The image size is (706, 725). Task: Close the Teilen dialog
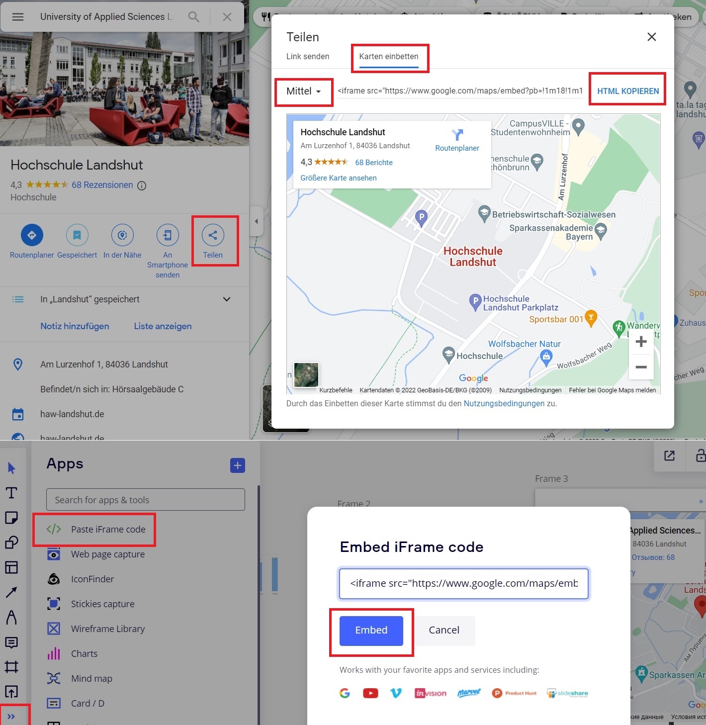[652, 37]
